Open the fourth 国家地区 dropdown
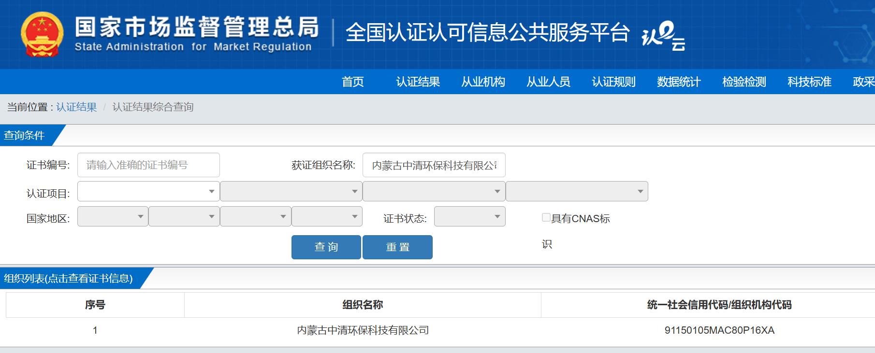875x353 pixels. point(327,216)
